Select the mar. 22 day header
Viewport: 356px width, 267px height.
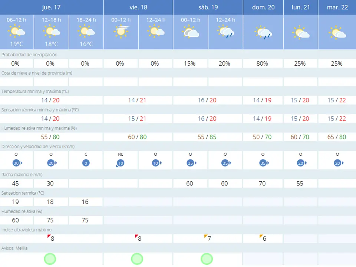[337, 7]
